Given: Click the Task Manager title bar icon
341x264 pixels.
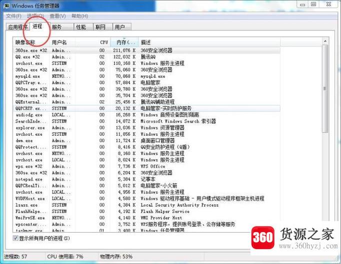Looking at the screenshot, I should coord(7,5).
